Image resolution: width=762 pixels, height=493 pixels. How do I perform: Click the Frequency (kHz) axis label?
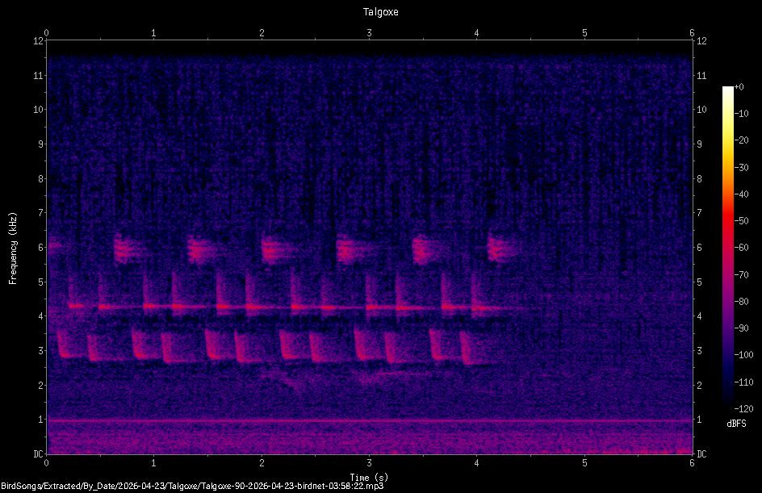(x=13, y=248)
